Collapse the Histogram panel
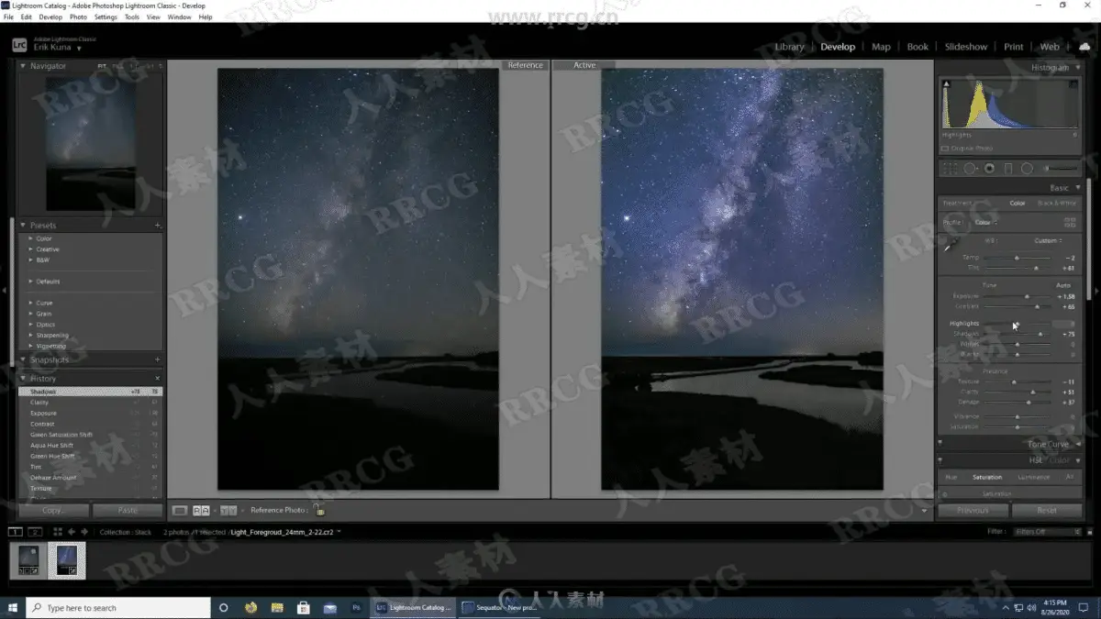The width and height of the screenshot is (1101, 619). 1077,67
